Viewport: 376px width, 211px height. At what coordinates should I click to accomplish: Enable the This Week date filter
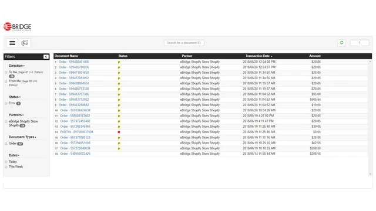pyautogui.click(x=6, y=166)
